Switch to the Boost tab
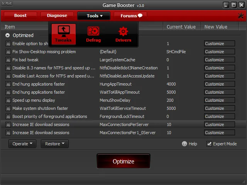247x185 pixels. click(x=20, y=16)
